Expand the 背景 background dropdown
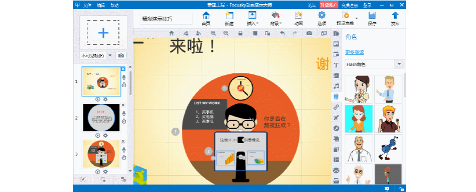Image resolution: width=476 pixels, height=192 pixels. [x=276, y=19]
